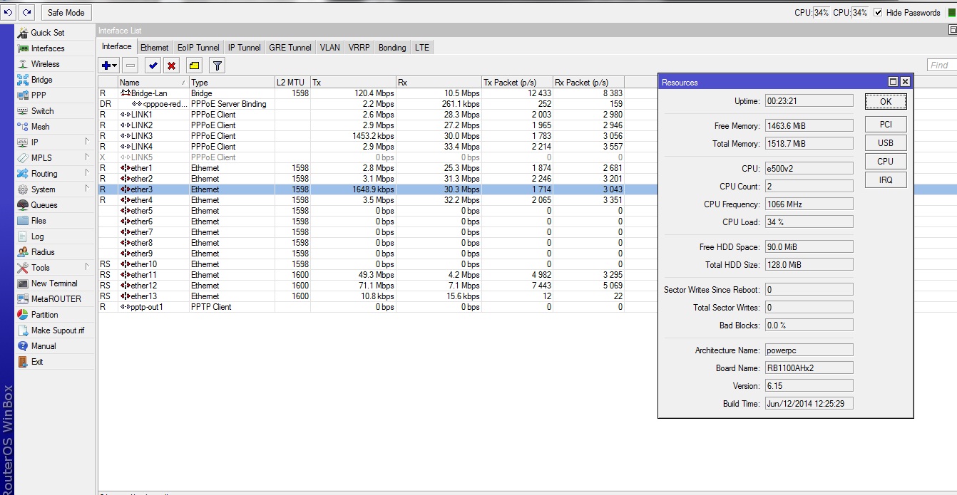Expand the System submenu
957x495 pixels.
coord(54,189)
